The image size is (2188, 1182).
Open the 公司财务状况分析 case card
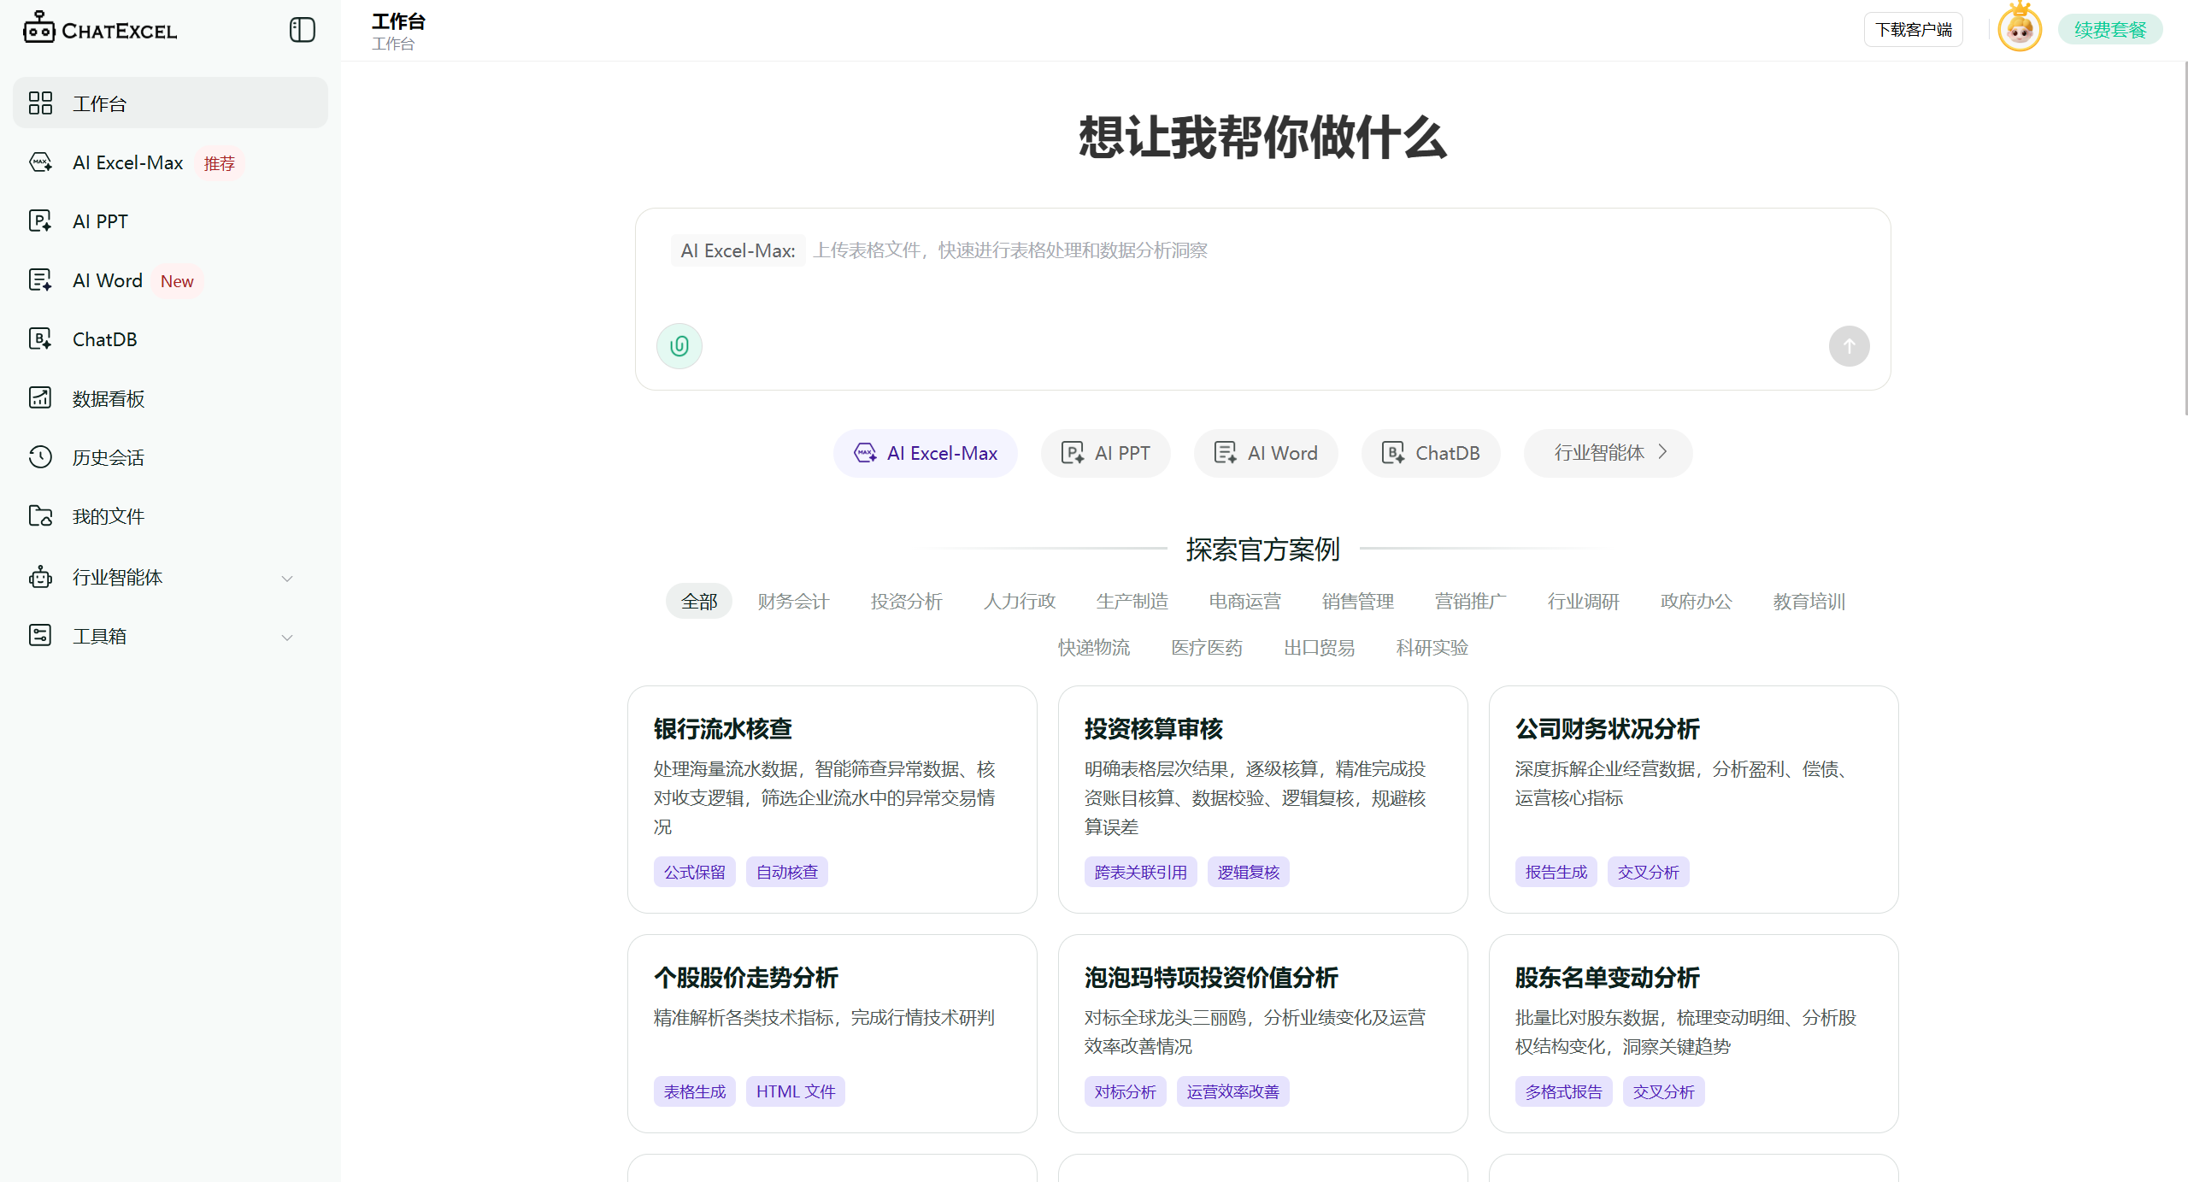click(1694, 799)
